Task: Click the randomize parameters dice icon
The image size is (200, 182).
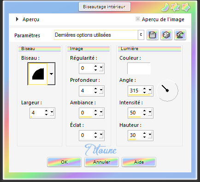Action: (166, 35)
